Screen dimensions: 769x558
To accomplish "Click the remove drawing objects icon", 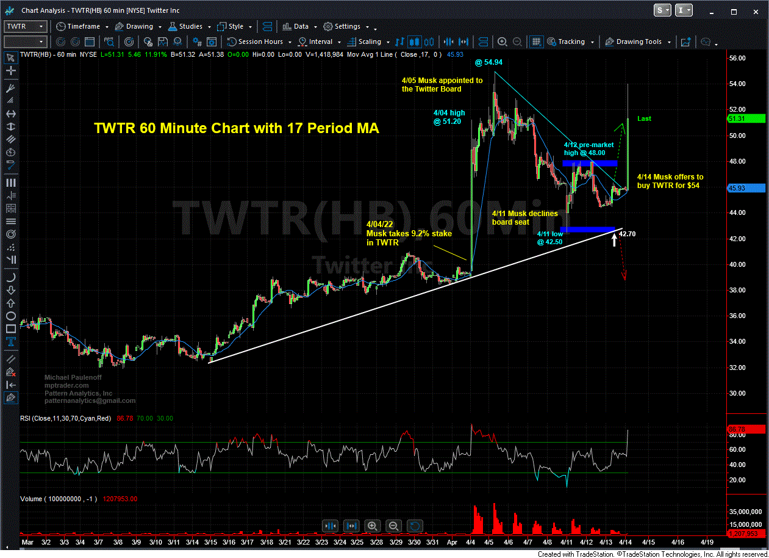I will click(x=10, y=371).
